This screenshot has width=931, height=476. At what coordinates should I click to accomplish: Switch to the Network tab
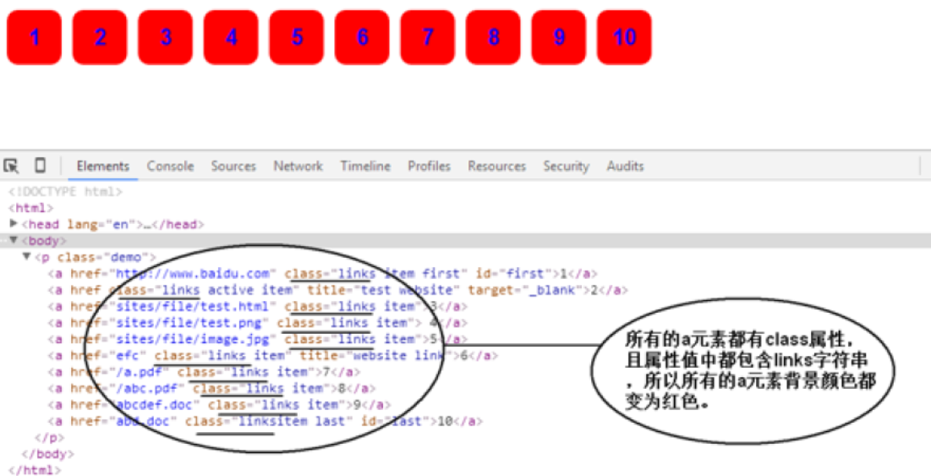(x=298, y=167)
